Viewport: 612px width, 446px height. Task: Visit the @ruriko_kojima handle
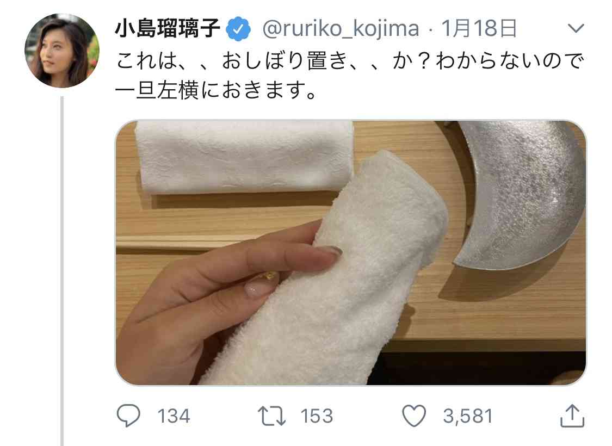(x=341, y=29)
